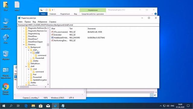Open File Explorer from taskbar
This screenshot has height=109, width=193.
point(33,106)
